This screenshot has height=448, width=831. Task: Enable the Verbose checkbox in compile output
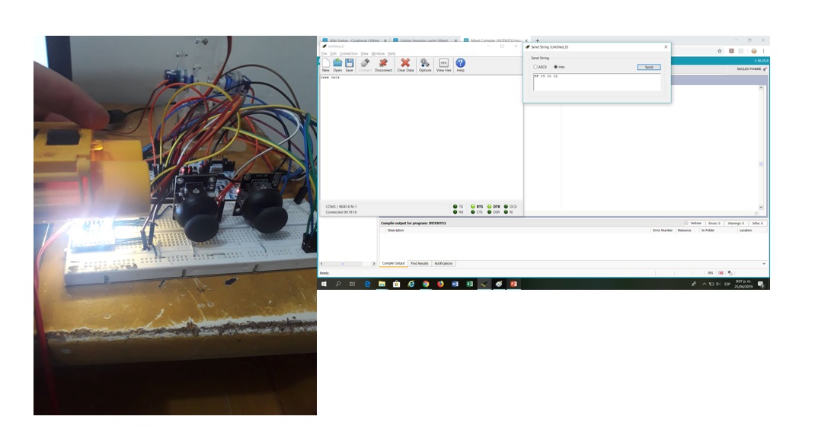686,223
